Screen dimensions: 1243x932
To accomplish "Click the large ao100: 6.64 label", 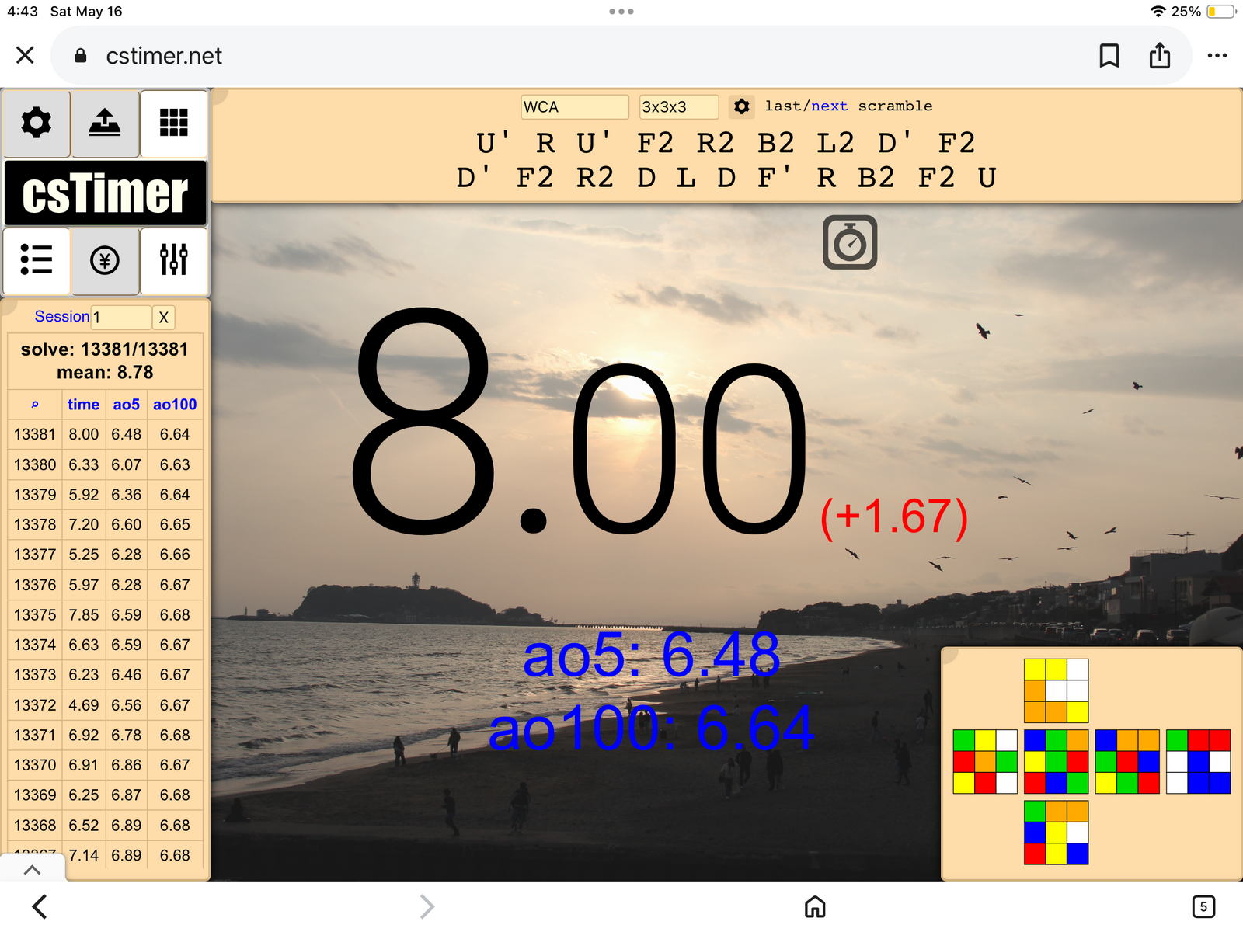I will [x=651, y=729].
